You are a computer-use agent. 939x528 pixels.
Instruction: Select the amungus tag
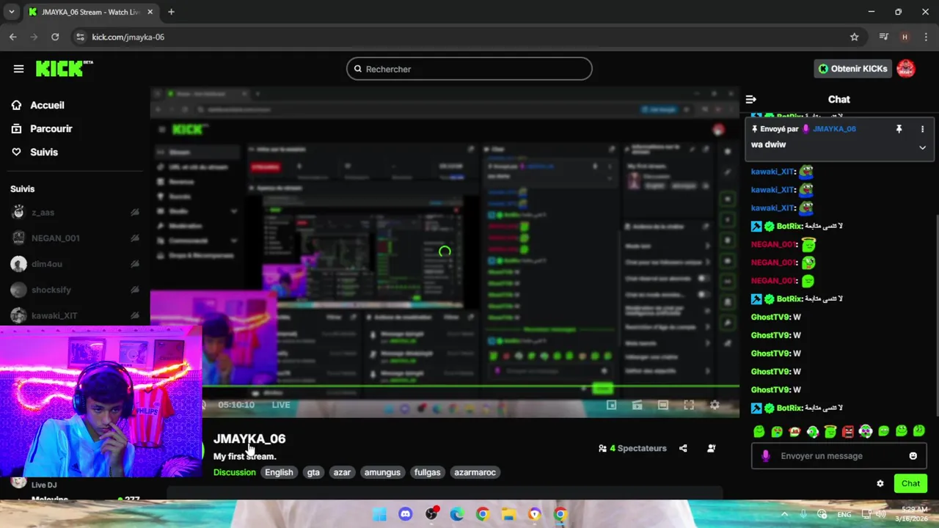pos(382,472)
